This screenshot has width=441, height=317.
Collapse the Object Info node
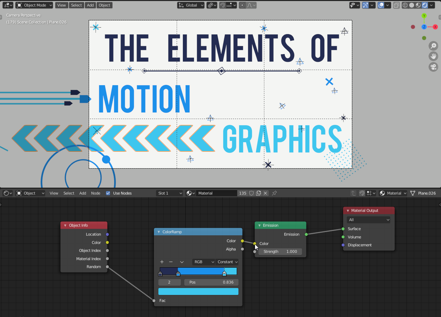coord(65,225)
